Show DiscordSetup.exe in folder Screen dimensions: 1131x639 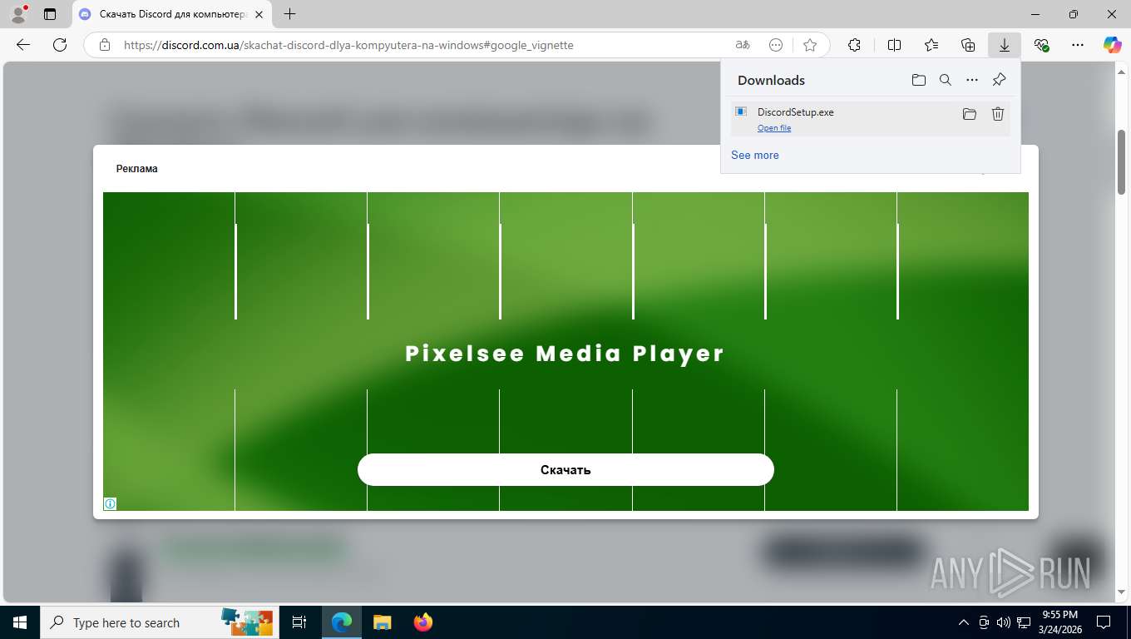(970, 114)
